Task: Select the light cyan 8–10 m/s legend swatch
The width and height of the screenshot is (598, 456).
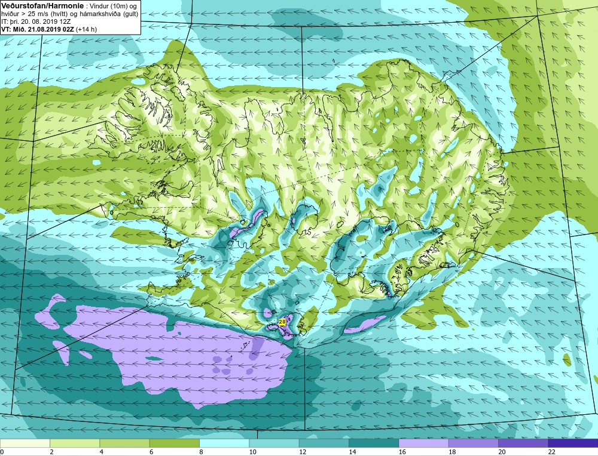Action: coord(224,443)
